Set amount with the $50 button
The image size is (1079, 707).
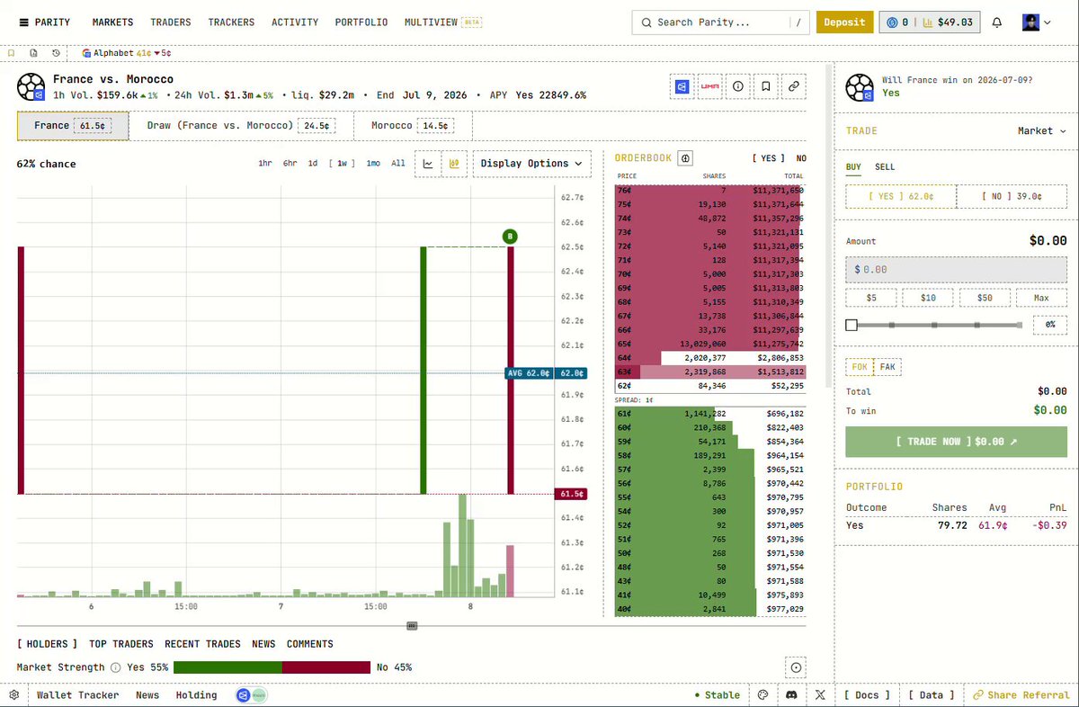(x=985, y=298)
